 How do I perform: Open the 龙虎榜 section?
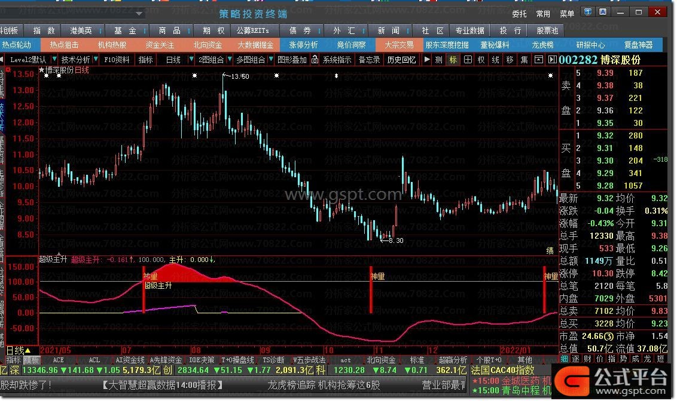click(542, 45)
